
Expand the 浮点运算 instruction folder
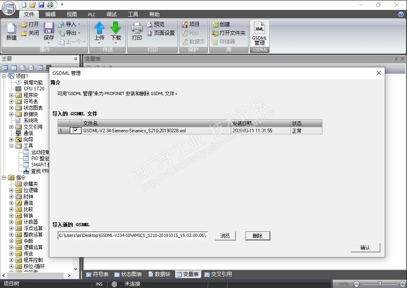11,228
